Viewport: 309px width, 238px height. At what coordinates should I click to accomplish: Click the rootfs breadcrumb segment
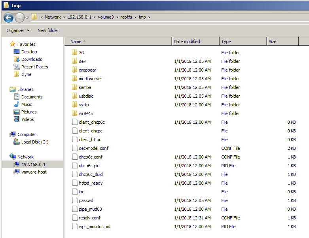click(x=126, y=17)
